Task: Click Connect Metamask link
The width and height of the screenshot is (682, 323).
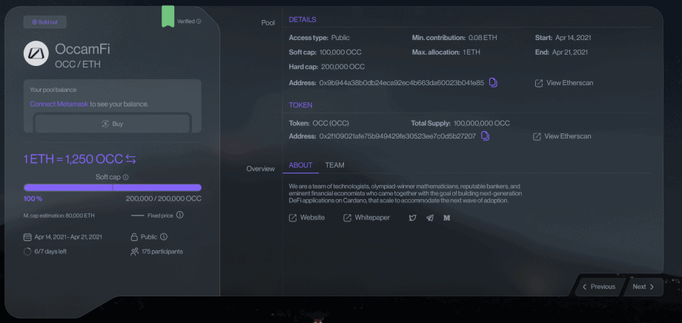Action: click(59, 104)
